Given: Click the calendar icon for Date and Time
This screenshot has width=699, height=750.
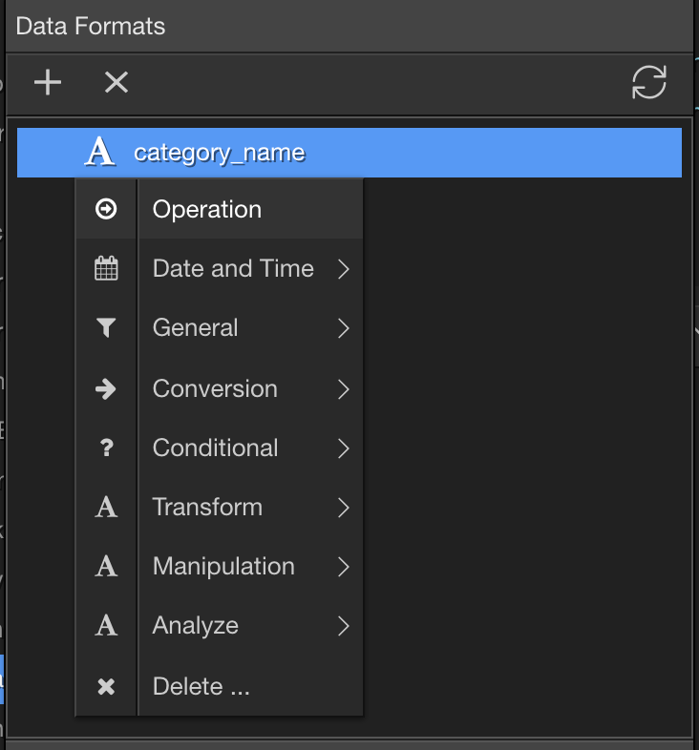Looking at the screenshot, I should click(106, 269).
